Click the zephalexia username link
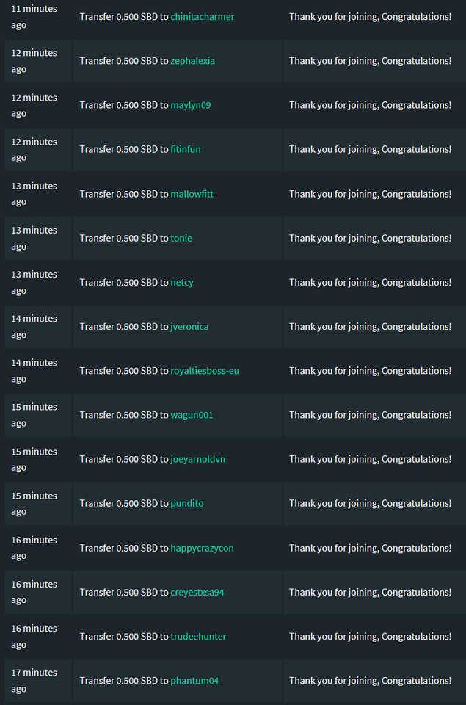The height and width of the screenshot is (705, 466). [x=193, y=61]
